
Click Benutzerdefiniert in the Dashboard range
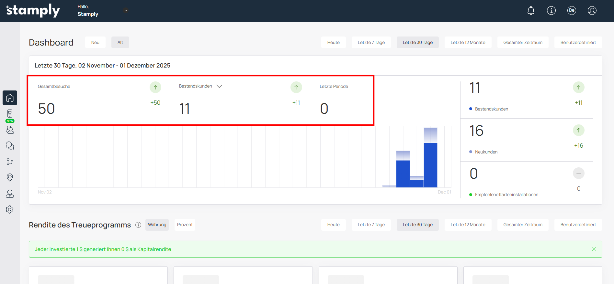[x=578, y=42]
